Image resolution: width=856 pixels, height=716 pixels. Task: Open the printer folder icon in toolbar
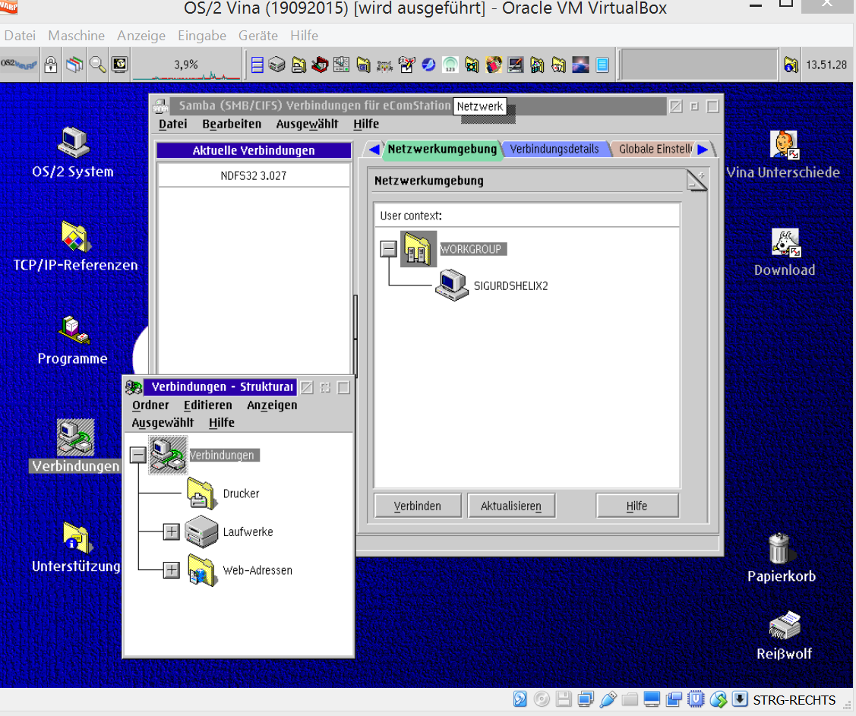[298, 65]
